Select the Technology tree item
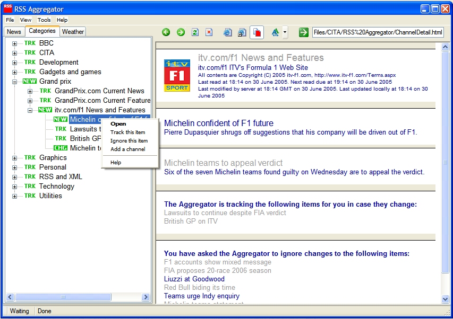This screenshot has height=319, width=453. 57,186
